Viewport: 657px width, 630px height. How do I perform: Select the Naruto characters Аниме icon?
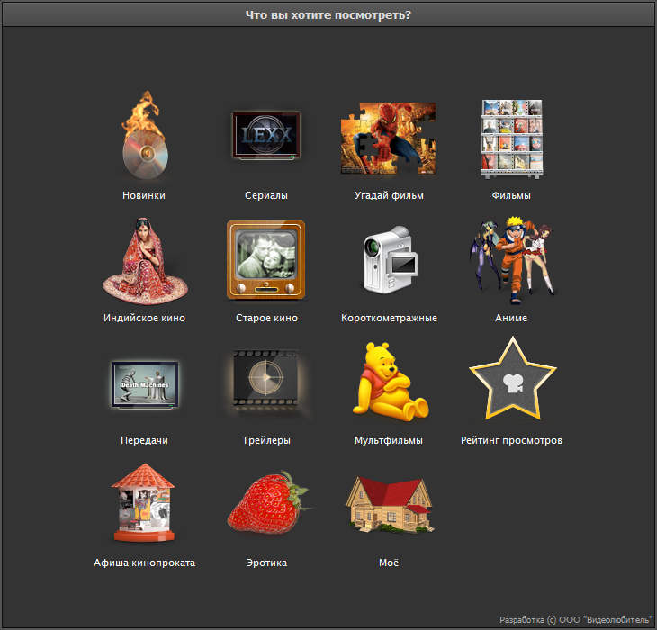point(513,260)
